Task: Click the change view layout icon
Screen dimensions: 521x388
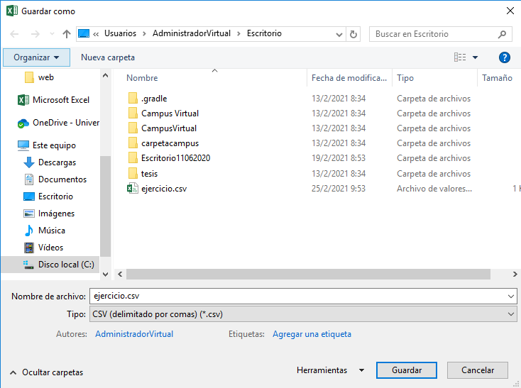Action: (461, 57)
